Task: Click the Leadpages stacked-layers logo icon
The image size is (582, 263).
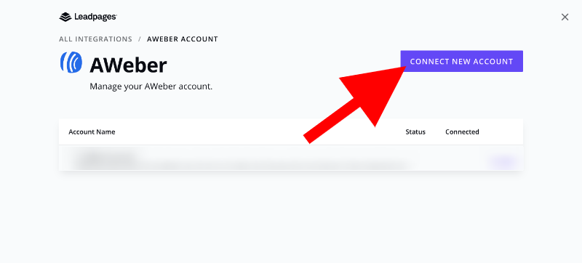Action: coord(65,17)
